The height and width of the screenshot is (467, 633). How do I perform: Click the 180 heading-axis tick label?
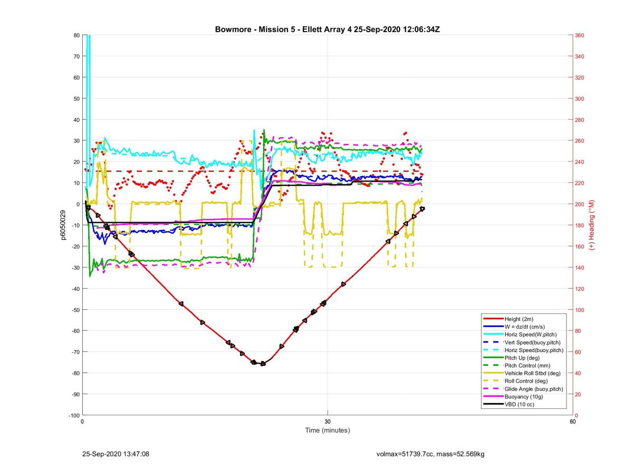tap(580, 225)
